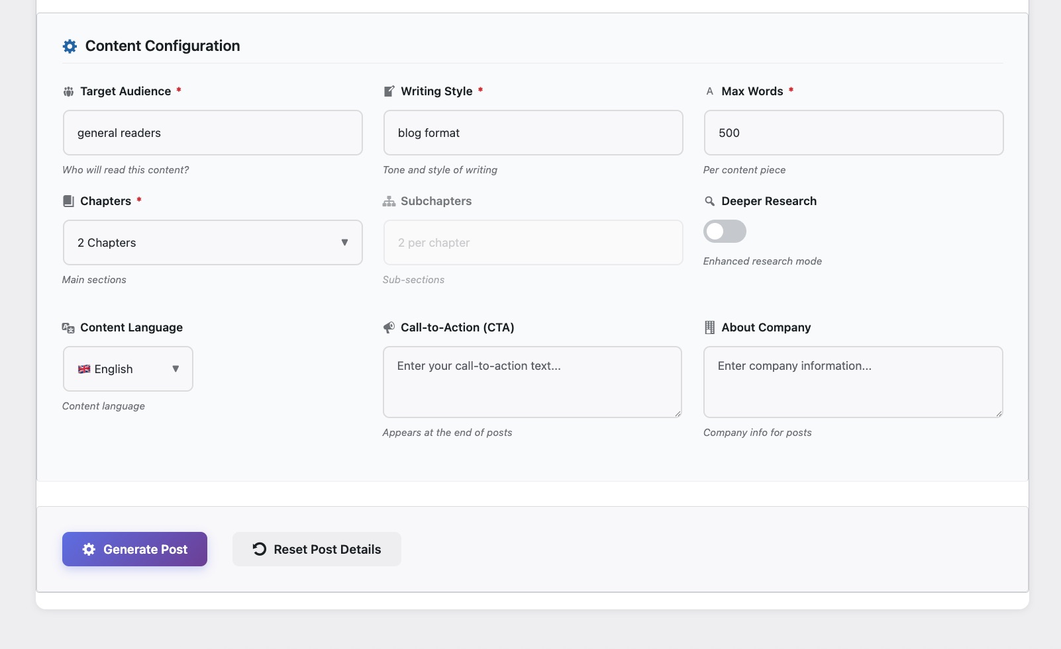
Task: Click the Chapters dropdown arrow
Action: pos(344,243)
